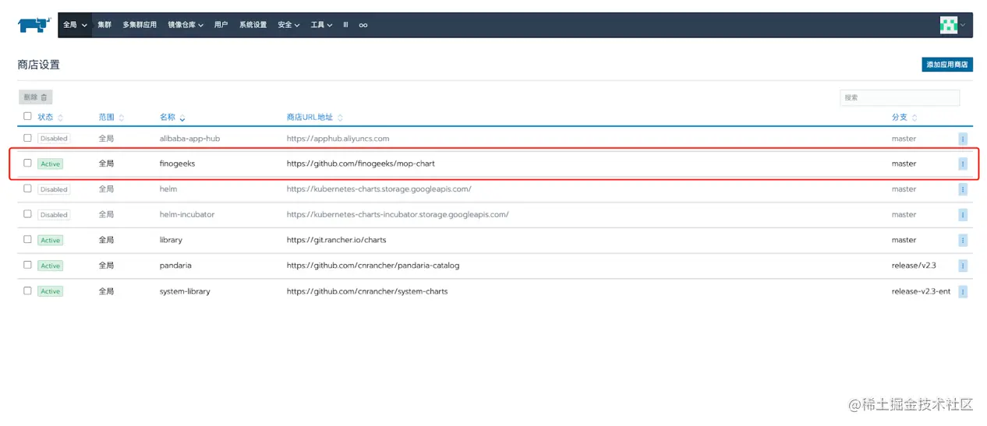The image size is (987, 426).
Task: Click the infinity icon in navbar
Action: 363,25
